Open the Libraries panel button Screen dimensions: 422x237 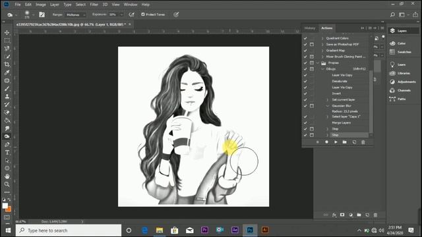point(400,73)
